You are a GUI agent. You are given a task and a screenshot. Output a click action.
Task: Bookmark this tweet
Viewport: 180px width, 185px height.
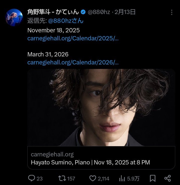152,178
